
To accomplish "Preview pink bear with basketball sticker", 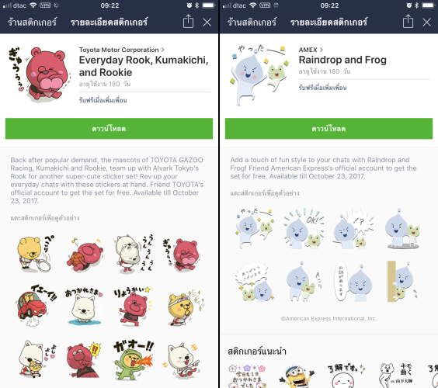I will (x=85, y=255).
